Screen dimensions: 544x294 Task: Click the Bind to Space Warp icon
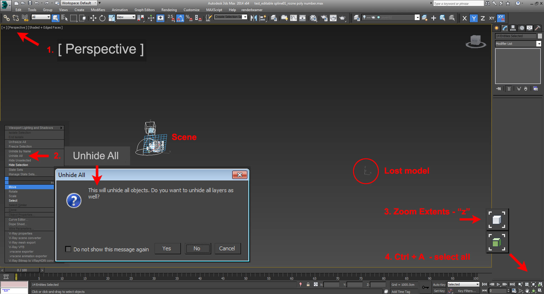point(25,18)
